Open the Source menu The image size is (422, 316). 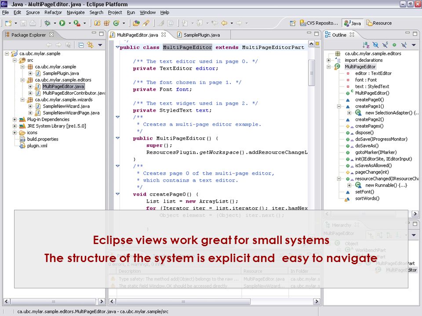click(33, 12)
